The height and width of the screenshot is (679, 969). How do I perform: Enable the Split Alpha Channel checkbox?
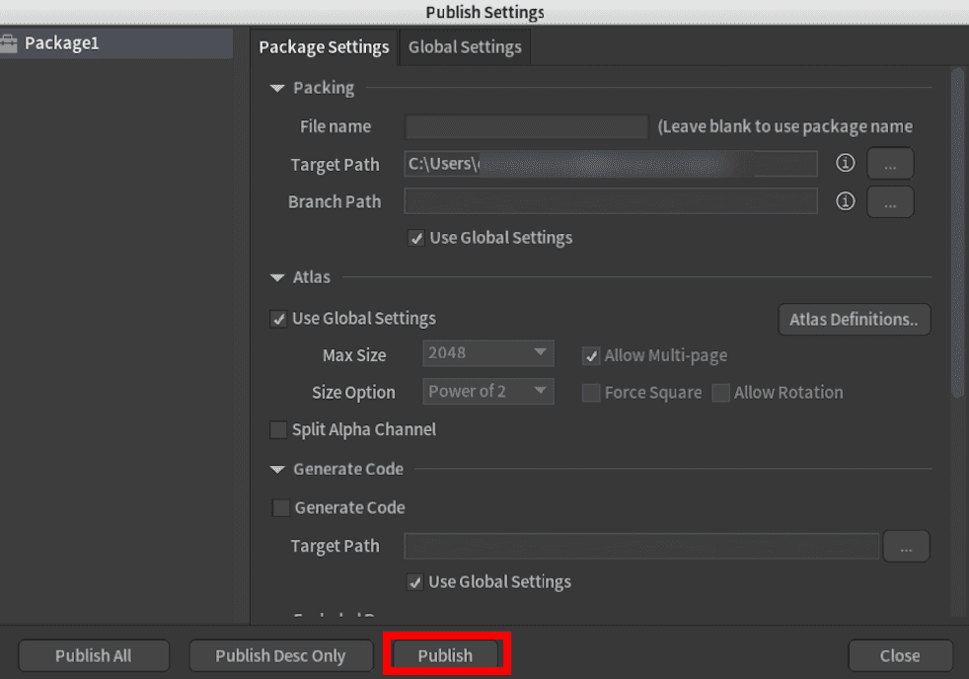click(x=278, y=429)
